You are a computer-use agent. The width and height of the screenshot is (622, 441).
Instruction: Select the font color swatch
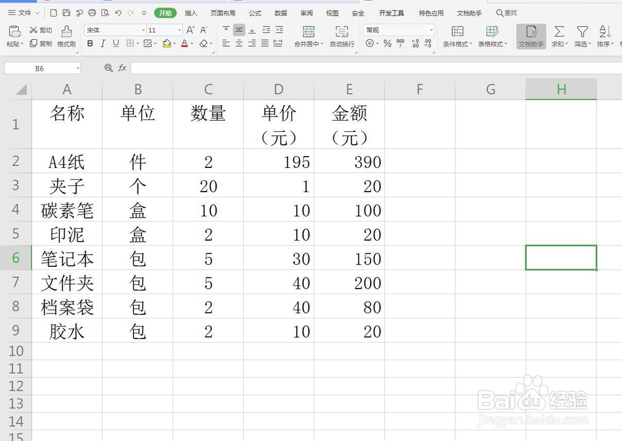[x=185, y=44]
